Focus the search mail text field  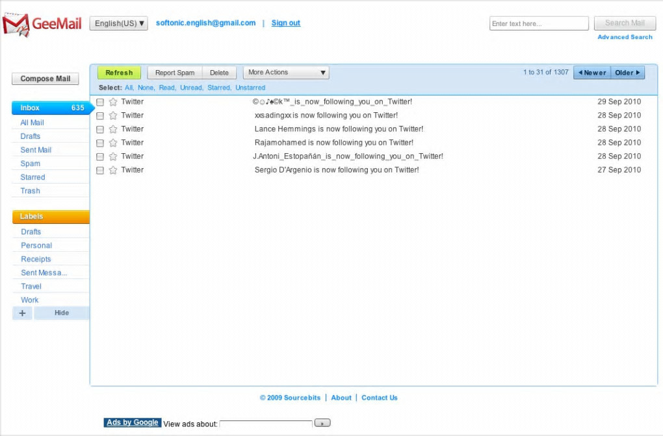click(539, 23)
